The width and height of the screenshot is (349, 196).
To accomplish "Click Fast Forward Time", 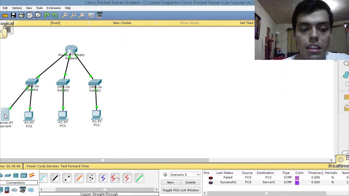I will [75, 166].
